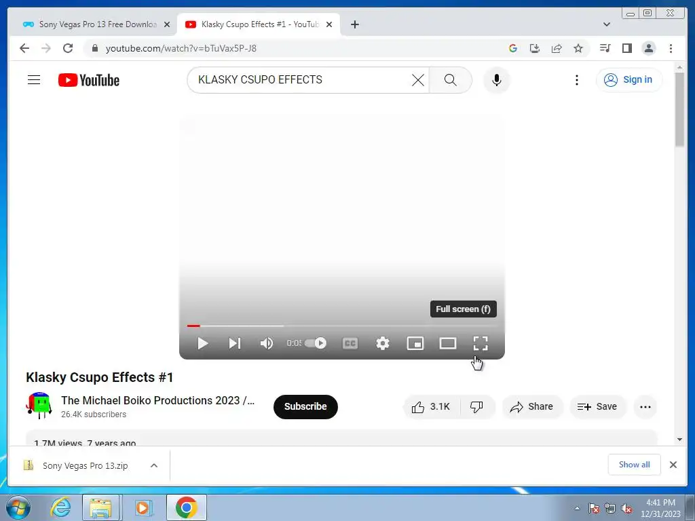The image size is (695, 521).
Task: Launch Internet Explorer from taskbar
Action: (x=60, y=507)
